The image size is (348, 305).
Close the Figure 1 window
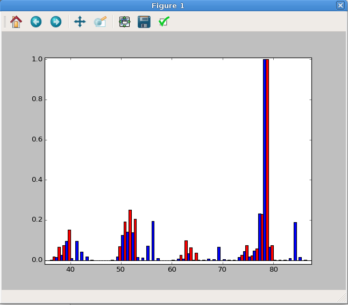[340, 5]
